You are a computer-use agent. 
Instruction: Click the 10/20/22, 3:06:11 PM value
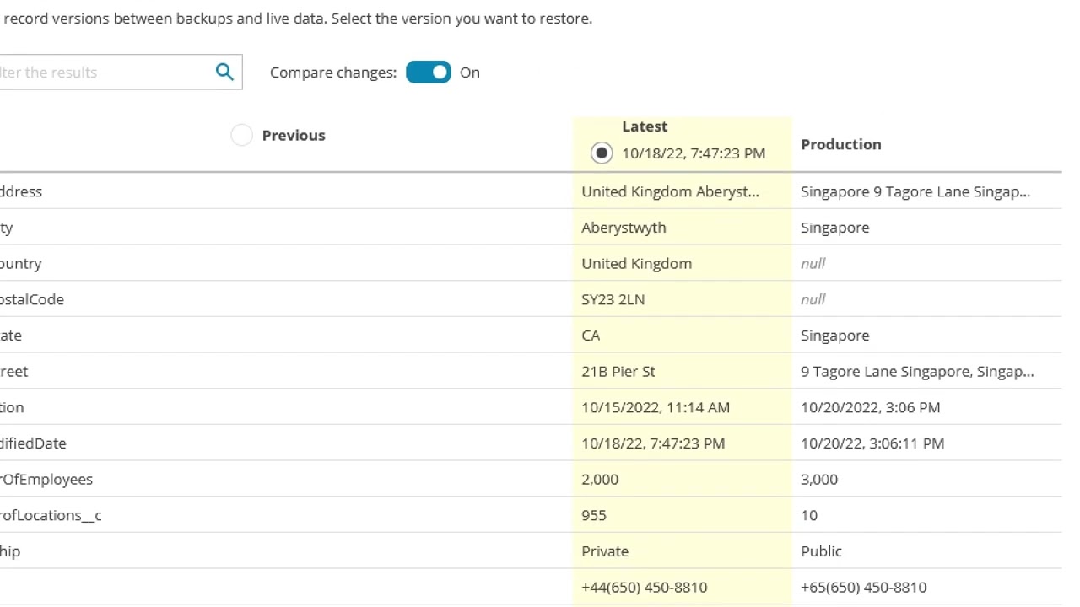[x=872, y=443]
